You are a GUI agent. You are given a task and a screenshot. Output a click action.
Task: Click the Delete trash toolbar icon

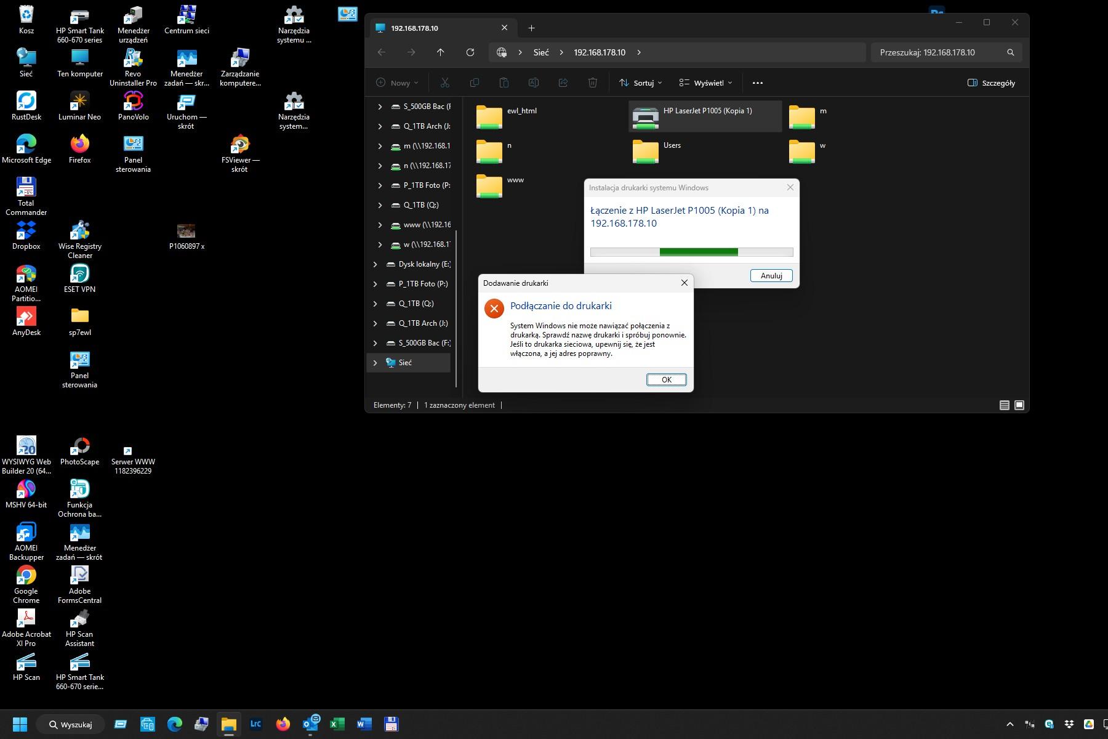pos(592,83)
